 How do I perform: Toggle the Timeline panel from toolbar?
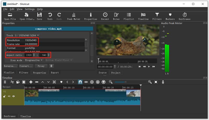pyautogui.click(x=143, y=16)
